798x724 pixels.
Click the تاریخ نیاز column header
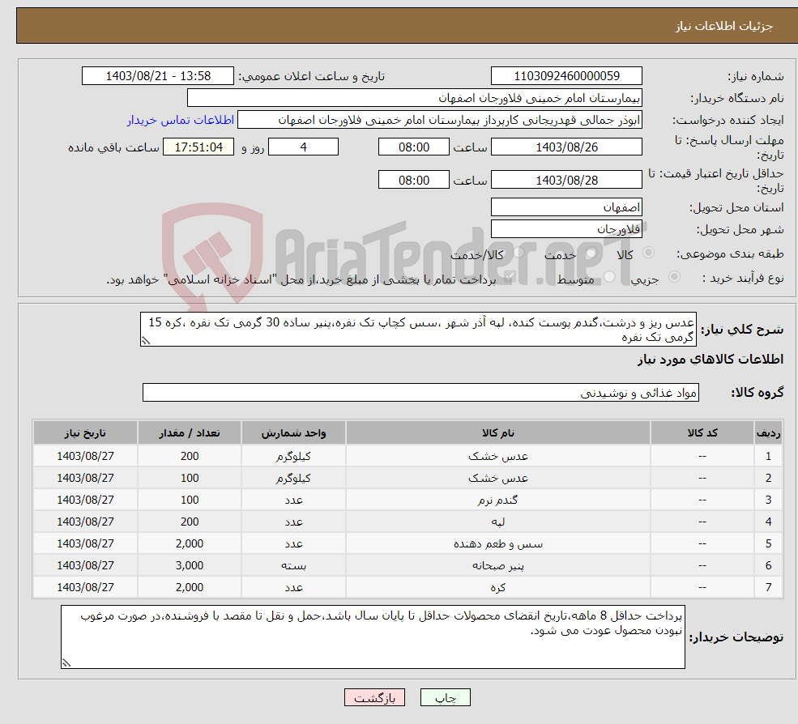(x=85, y=433)
